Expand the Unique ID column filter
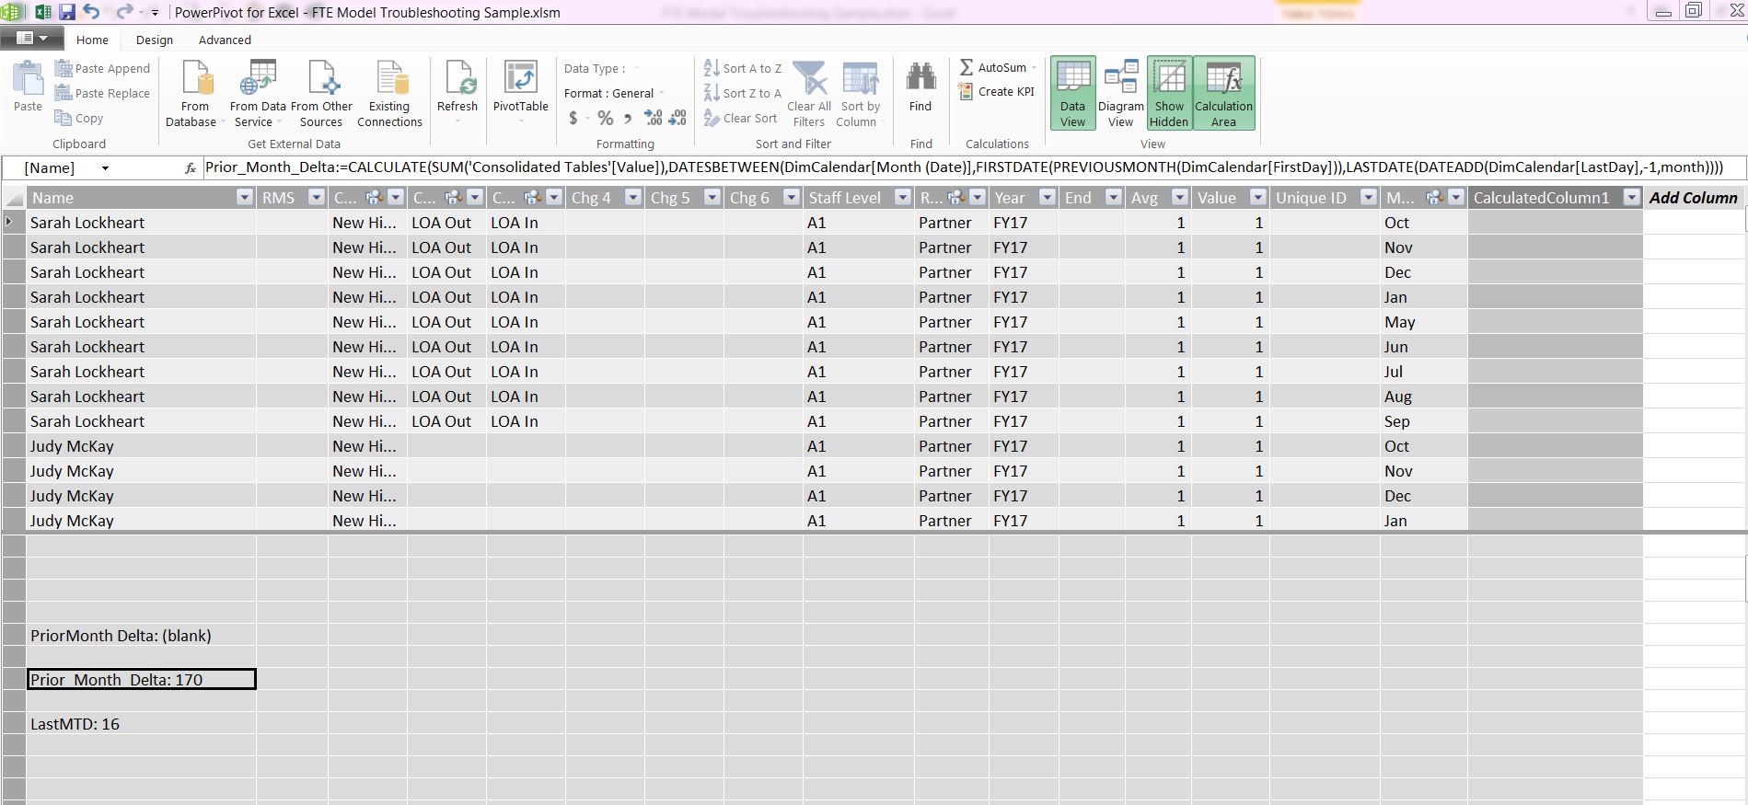The image size is (1748, 805). point(1369,198)
